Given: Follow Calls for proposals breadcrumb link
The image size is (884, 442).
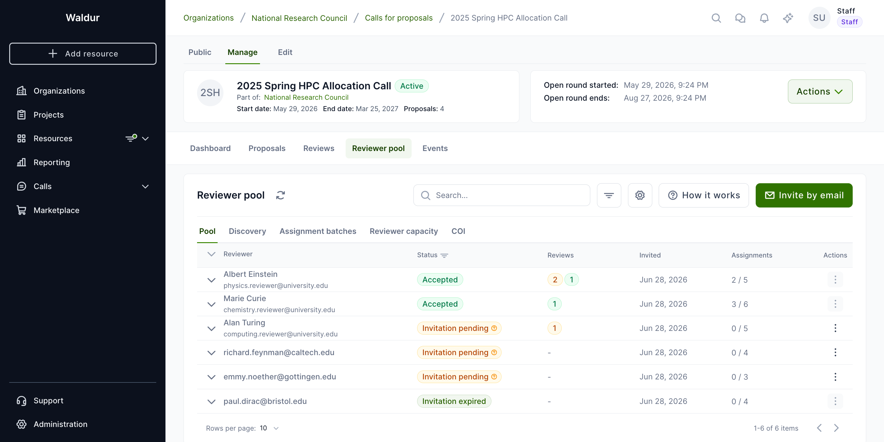Looking at the screenshot, I should [399, 18].
